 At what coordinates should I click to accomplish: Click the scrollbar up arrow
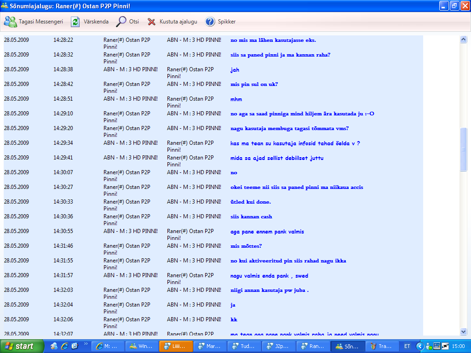coord(463,40)
